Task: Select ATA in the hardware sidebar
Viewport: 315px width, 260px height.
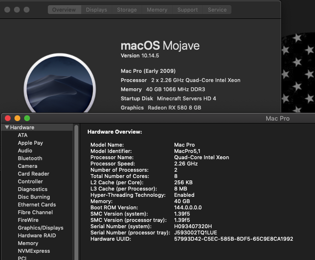Action: pos(23,135)
